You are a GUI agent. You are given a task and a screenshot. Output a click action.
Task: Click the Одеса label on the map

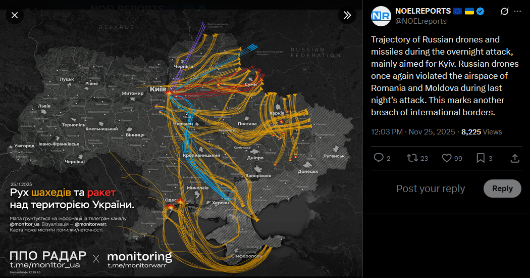[171, 200]
